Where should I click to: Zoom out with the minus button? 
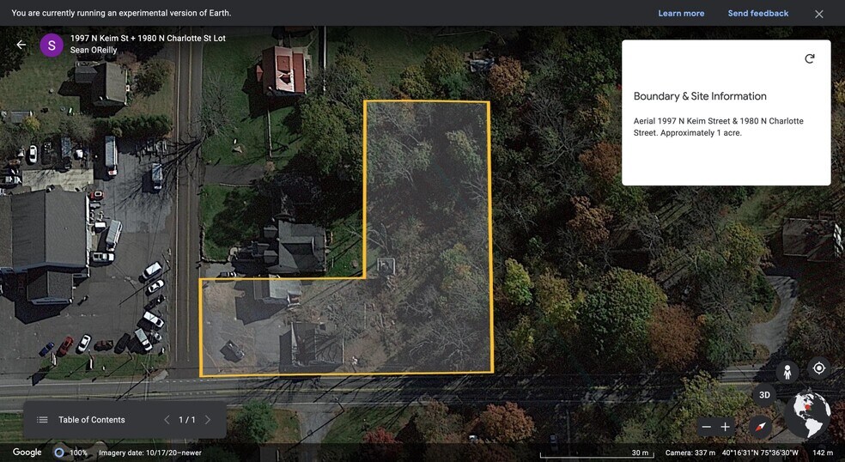pos(706,427)
